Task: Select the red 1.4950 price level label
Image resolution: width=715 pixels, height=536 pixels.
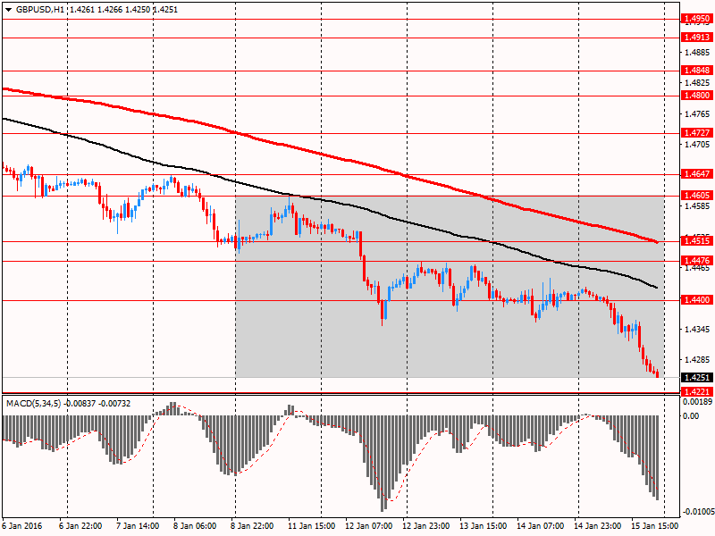Action: click(x=696, y=19)
